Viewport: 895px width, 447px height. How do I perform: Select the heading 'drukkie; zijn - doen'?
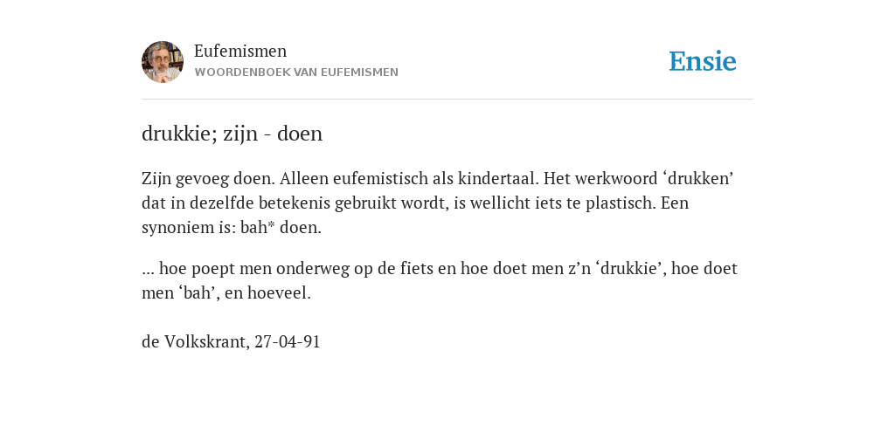coord(232,134)
